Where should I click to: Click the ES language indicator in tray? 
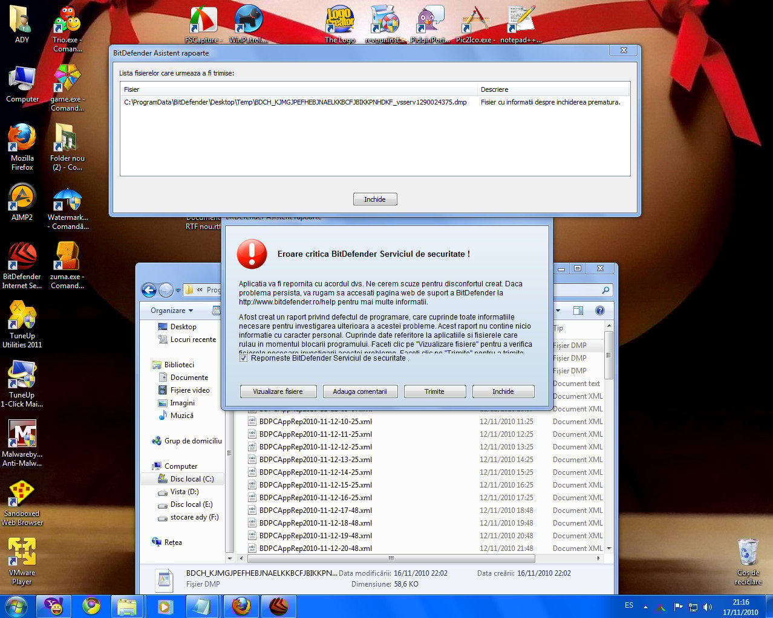click(x=629, y=605)
